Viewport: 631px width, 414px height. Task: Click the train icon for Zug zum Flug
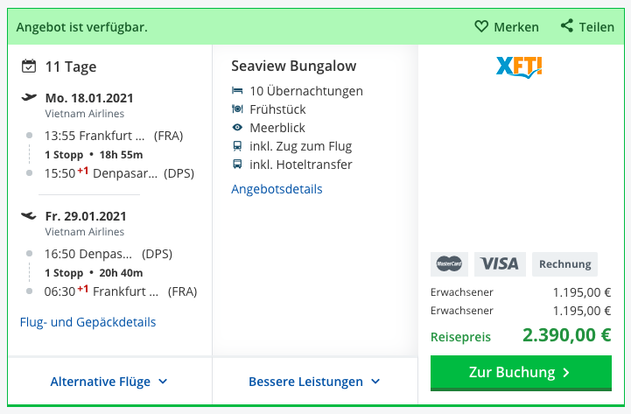[237, 146]
